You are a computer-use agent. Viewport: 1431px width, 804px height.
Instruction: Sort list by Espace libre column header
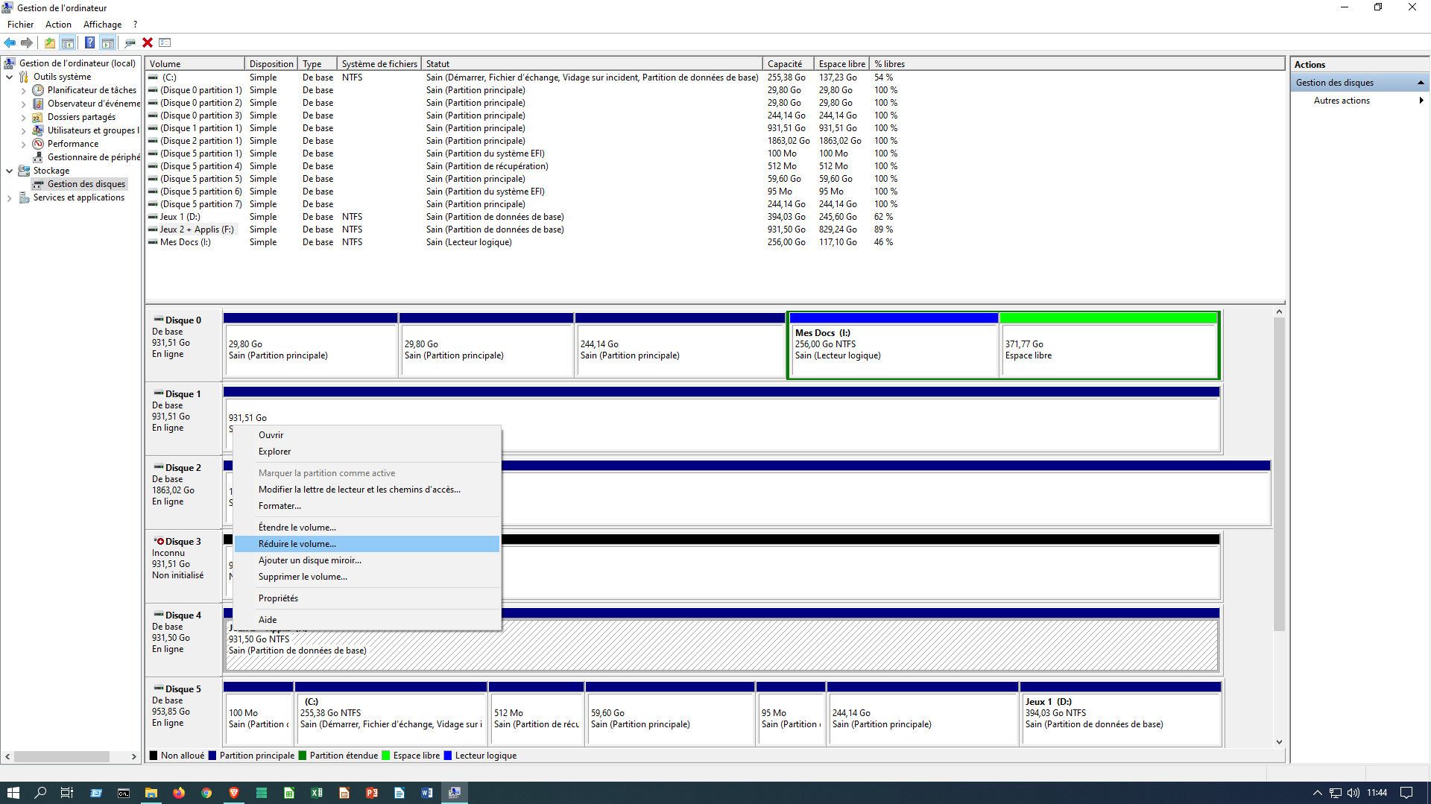click(x=841, y=64)
